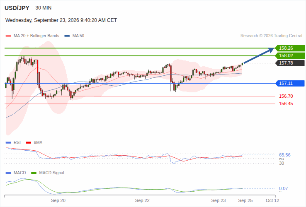Image resolution: width=306 pixels, height=207 pixels.
Task: Click the green MACD Signal legend swatch
Action: (34, 173)
